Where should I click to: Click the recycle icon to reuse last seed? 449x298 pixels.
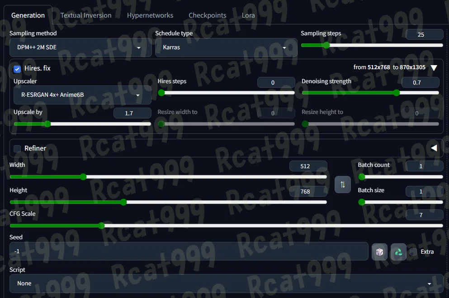click(398, 252)
